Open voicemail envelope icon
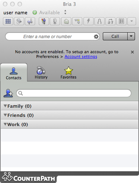Screen dimensions: 139x183 (x=66, y=21)
